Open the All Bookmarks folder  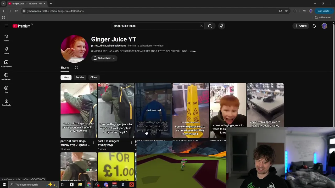click(324, 17)
